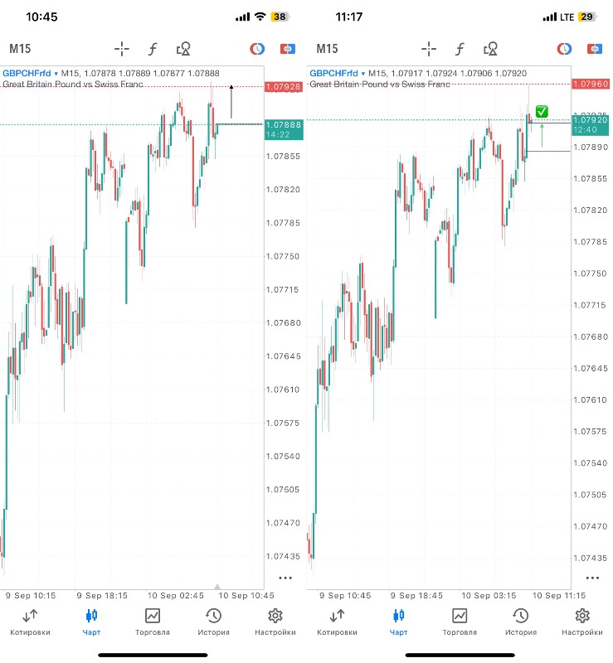
Task: Toggle the green checkmark marker on right chart
Action: point(542,111)
